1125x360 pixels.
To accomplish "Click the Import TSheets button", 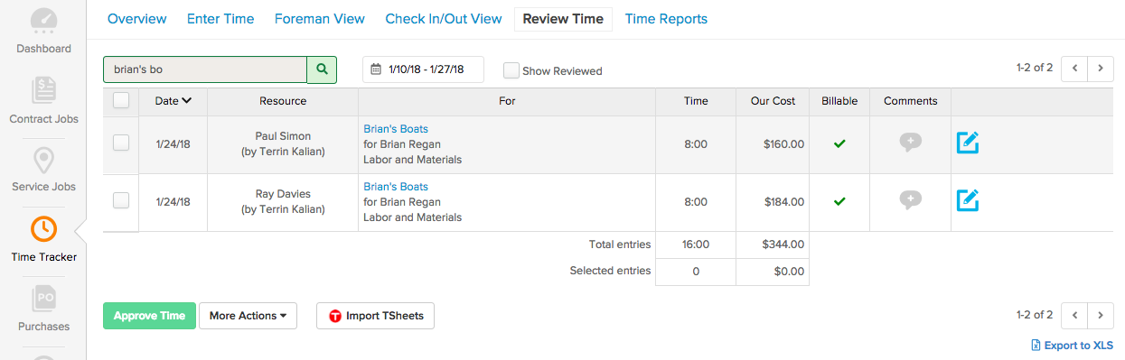I will 376,316.
